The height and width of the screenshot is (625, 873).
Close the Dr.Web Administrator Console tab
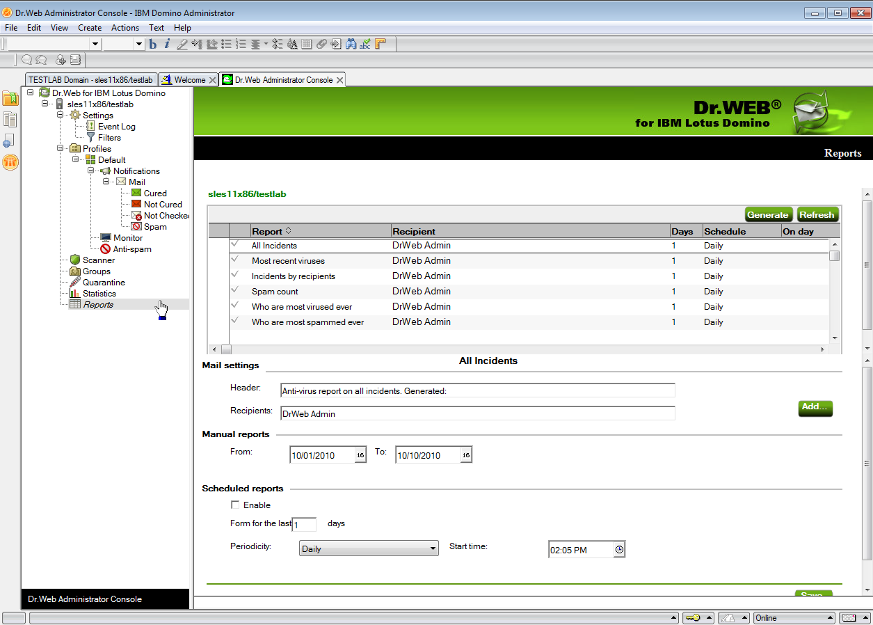click(339, 80)
